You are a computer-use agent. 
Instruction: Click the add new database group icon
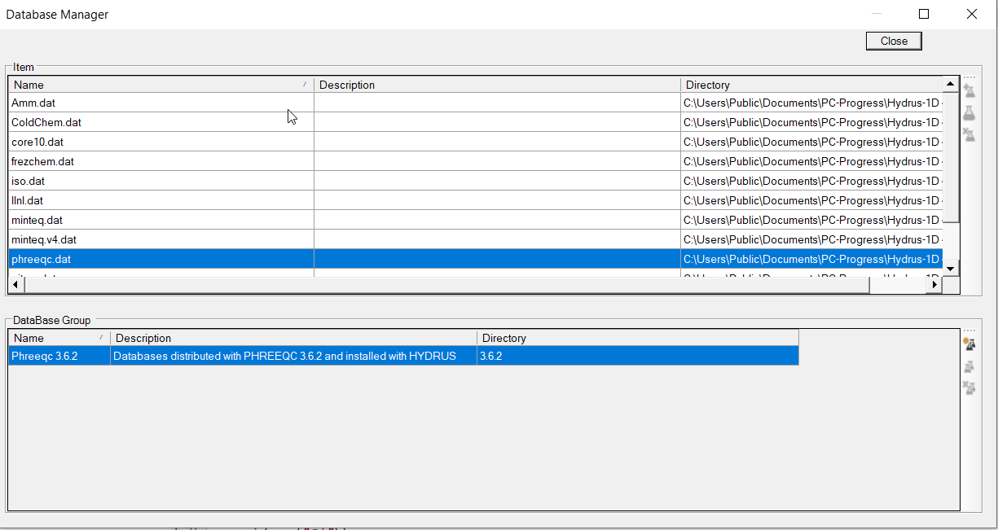tap(969, 344)
